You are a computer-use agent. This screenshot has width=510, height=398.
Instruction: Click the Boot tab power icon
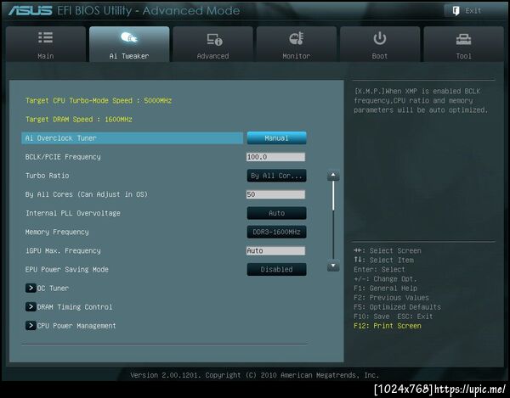click(x=380, y=38)
